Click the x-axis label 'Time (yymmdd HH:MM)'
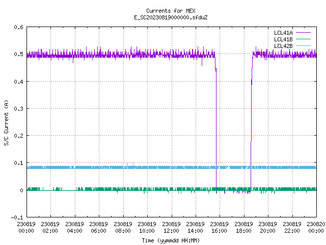Screen dimensions: 326x245 tap(171, 240)
